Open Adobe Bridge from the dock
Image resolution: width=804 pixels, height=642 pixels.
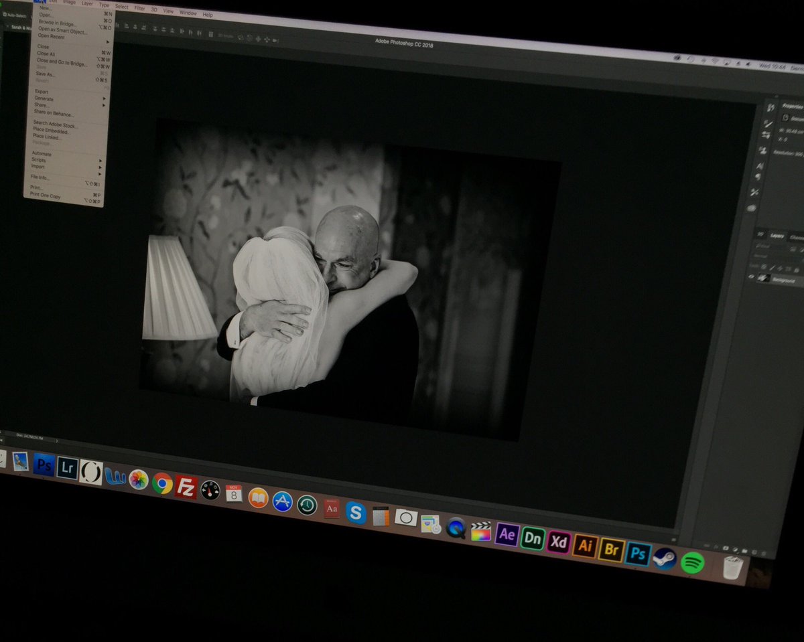611,550
